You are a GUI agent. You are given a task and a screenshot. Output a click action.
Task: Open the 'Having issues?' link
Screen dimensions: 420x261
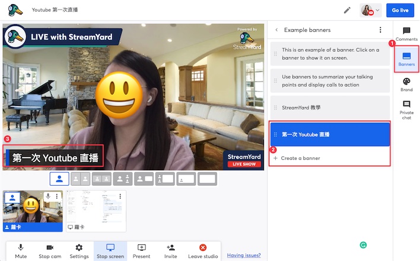(244, 256)
